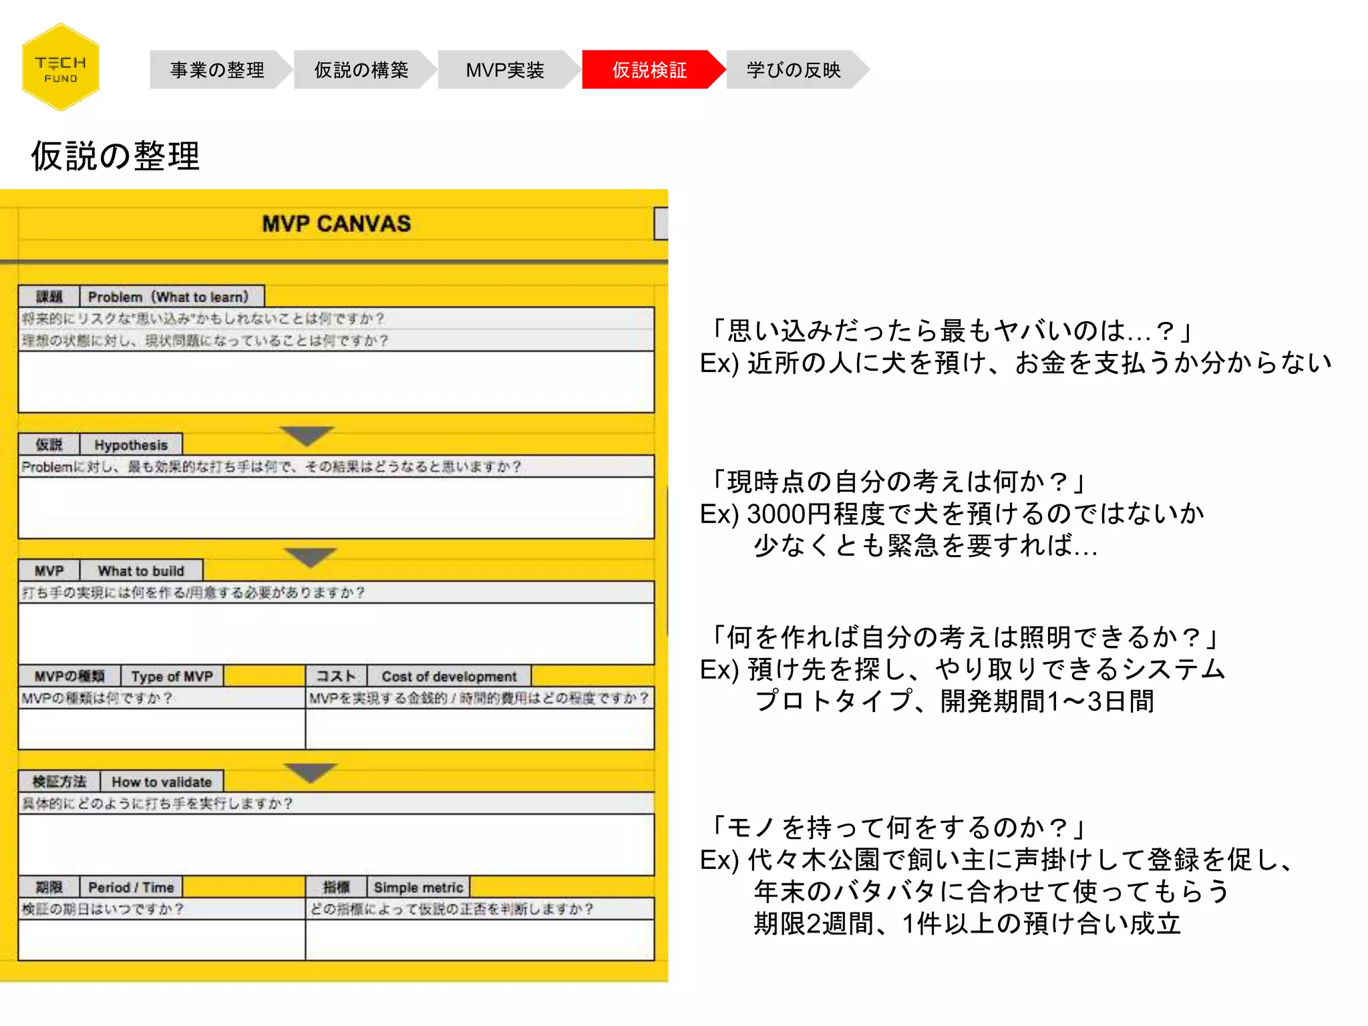Click the arrow between Hypothesis and MVP
Image resolution: width=1368 pixels, height=1026 pixels.
click(x=310, y=557)
